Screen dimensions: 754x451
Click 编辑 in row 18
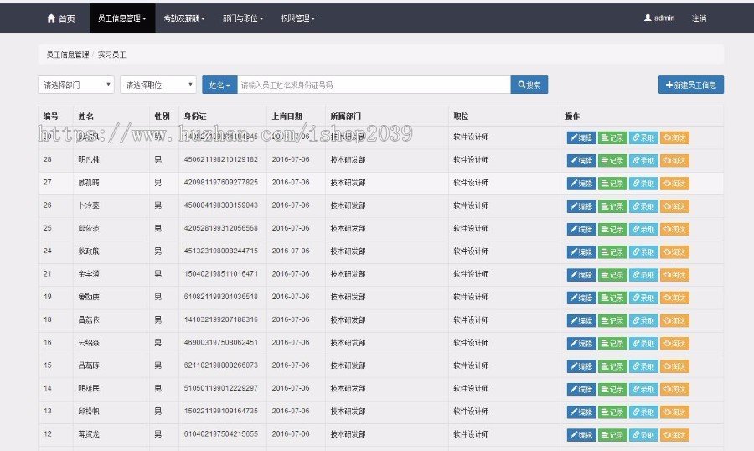pos(581,320)
